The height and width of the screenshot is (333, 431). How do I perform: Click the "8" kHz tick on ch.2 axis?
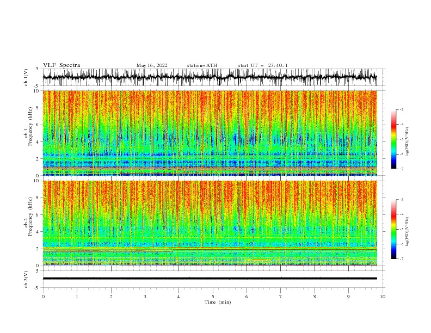(38, 198)
